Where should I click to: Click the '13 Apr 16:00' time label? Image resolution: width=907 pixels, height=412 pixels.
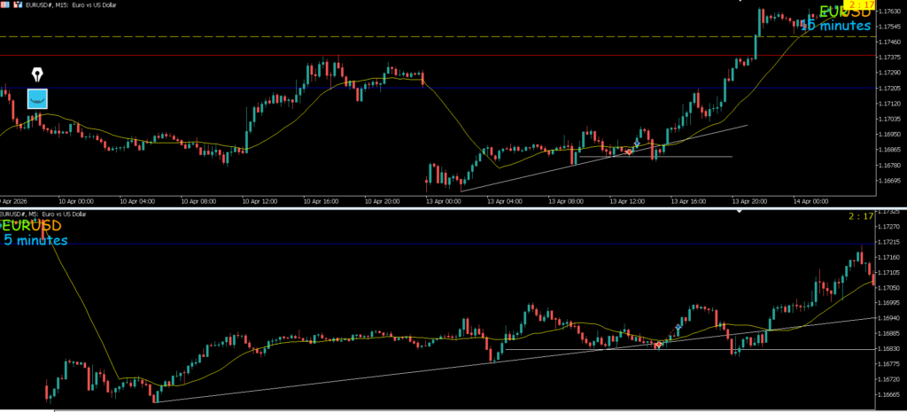tap(688, 202)
